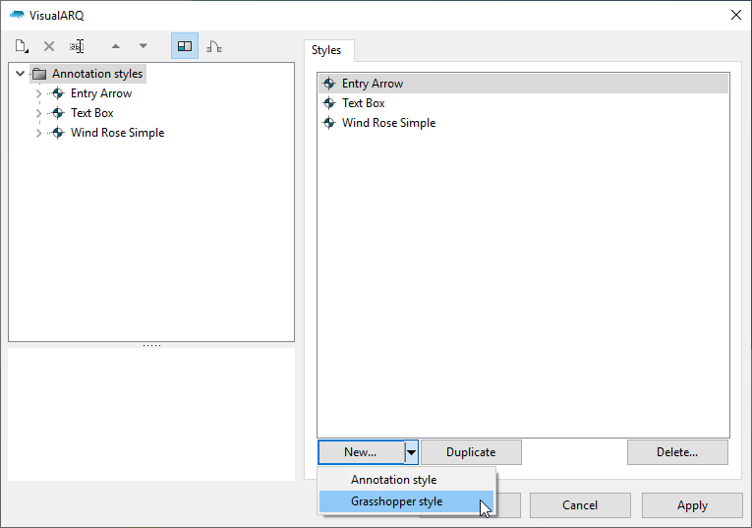
Task: Click the preview profile icon in toolbar
Action: point(214,46)
